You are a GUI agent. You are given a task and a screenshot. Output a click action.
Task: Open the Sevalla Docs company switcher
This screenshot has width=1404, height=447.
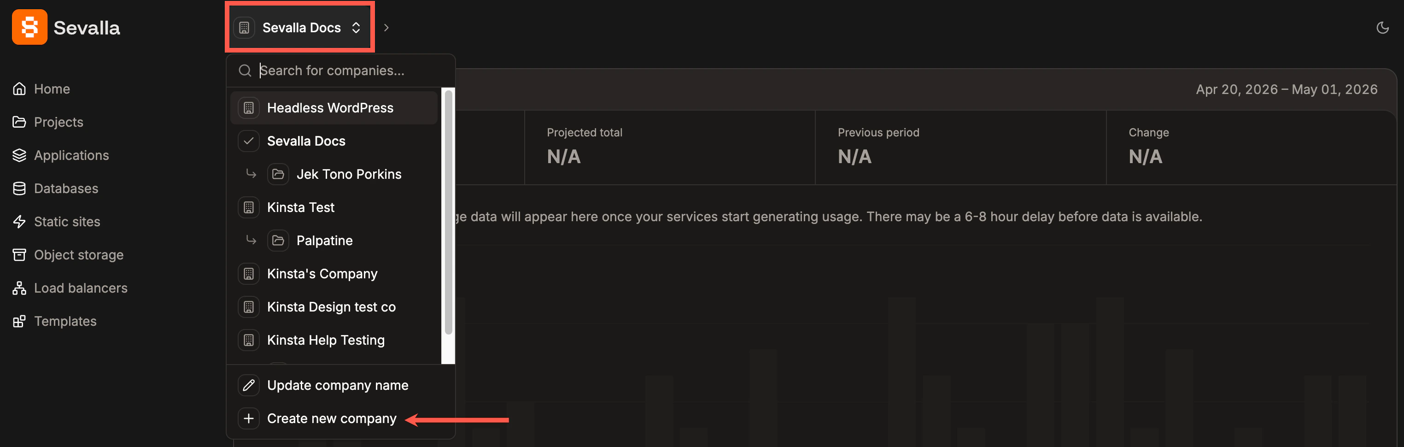[299, 27]
